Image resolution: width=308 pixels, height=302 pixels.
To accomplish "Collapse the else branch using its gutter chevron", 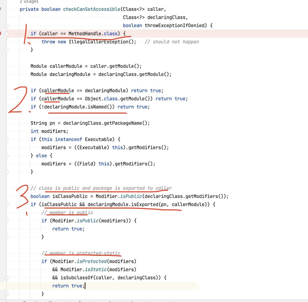I will pos(6,155).
